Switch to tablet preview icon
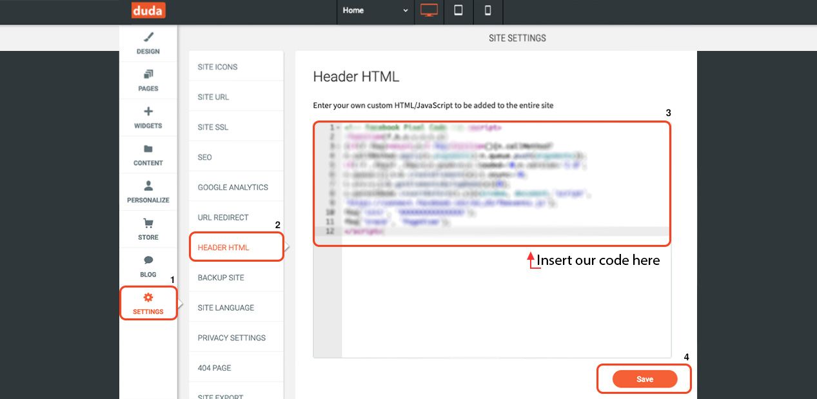 [458, 11]
